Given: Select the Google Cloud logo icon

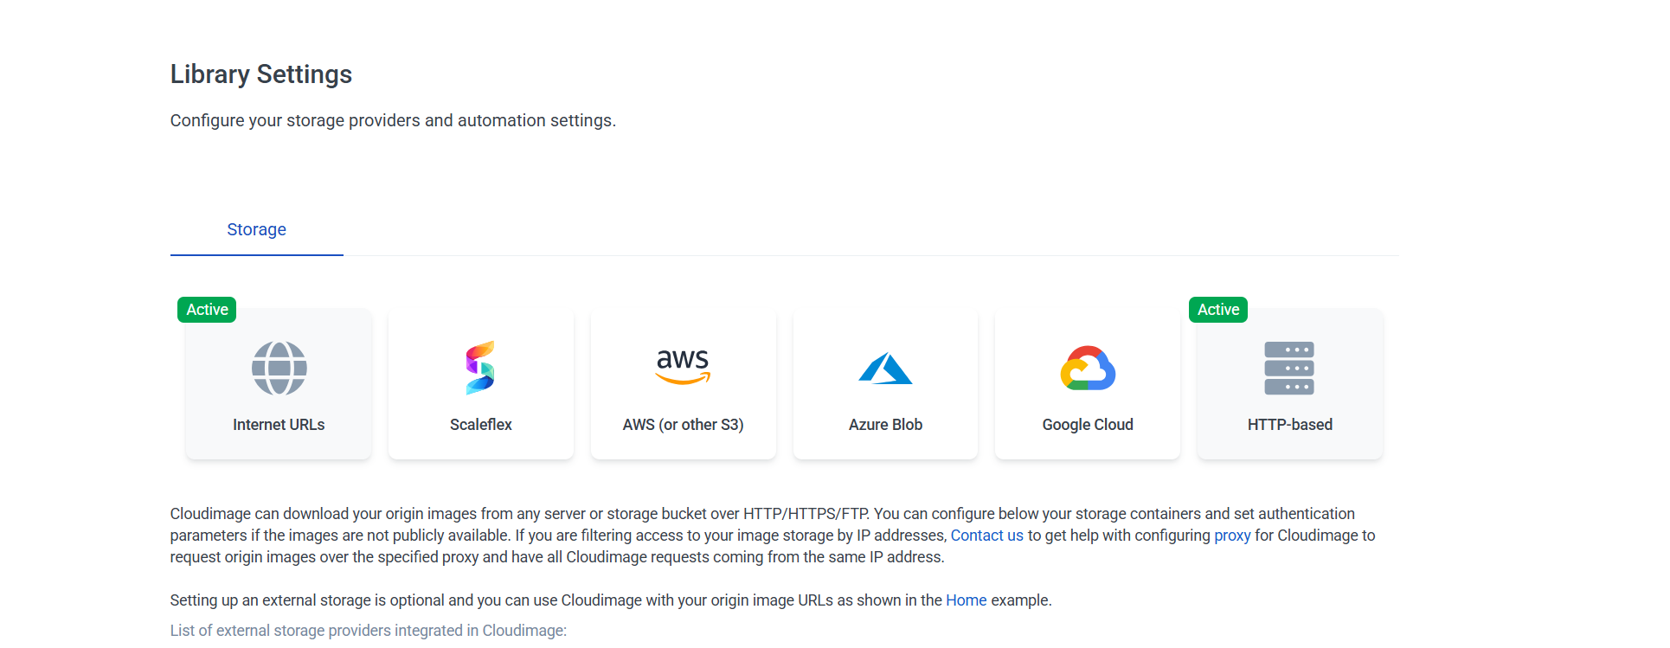Looking at the screenshot, I should 1088,369.
